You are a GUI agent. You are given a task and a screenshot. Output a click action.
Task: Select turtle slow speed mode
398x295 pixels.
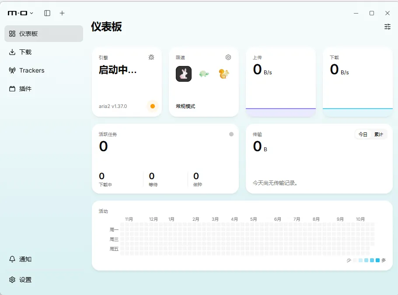click(204, 74)
